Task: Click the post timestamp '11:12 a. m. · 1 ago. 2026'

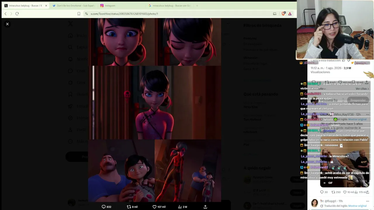Action: coord(326,68)
